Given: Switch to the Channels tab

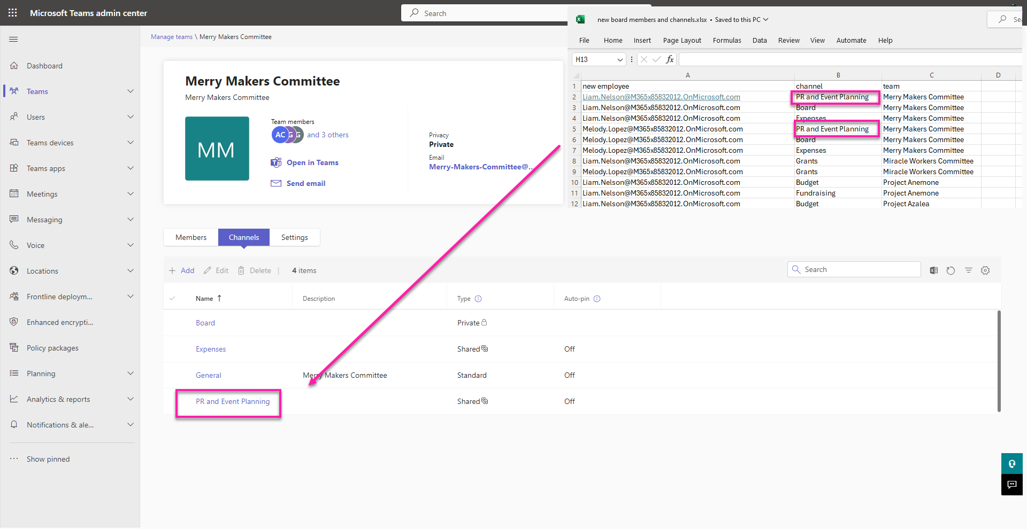Looking at the screenshot, I should pyautogui.click(x=244, y=237).
